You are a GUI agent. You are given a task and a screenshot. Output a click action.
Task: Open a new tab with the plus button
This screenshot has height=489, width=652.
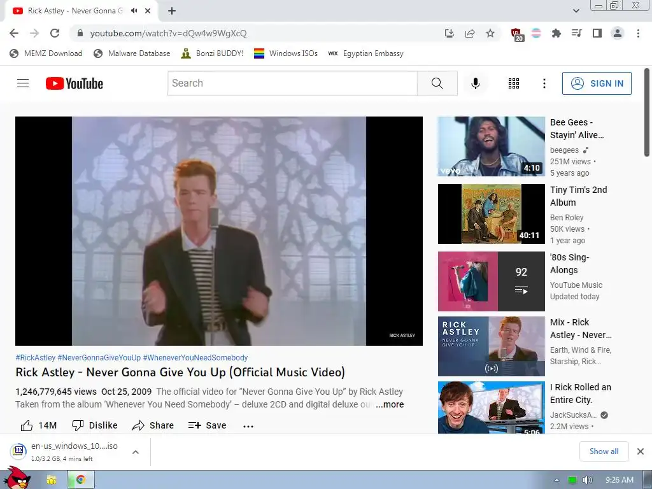click(x=172, y=11)
